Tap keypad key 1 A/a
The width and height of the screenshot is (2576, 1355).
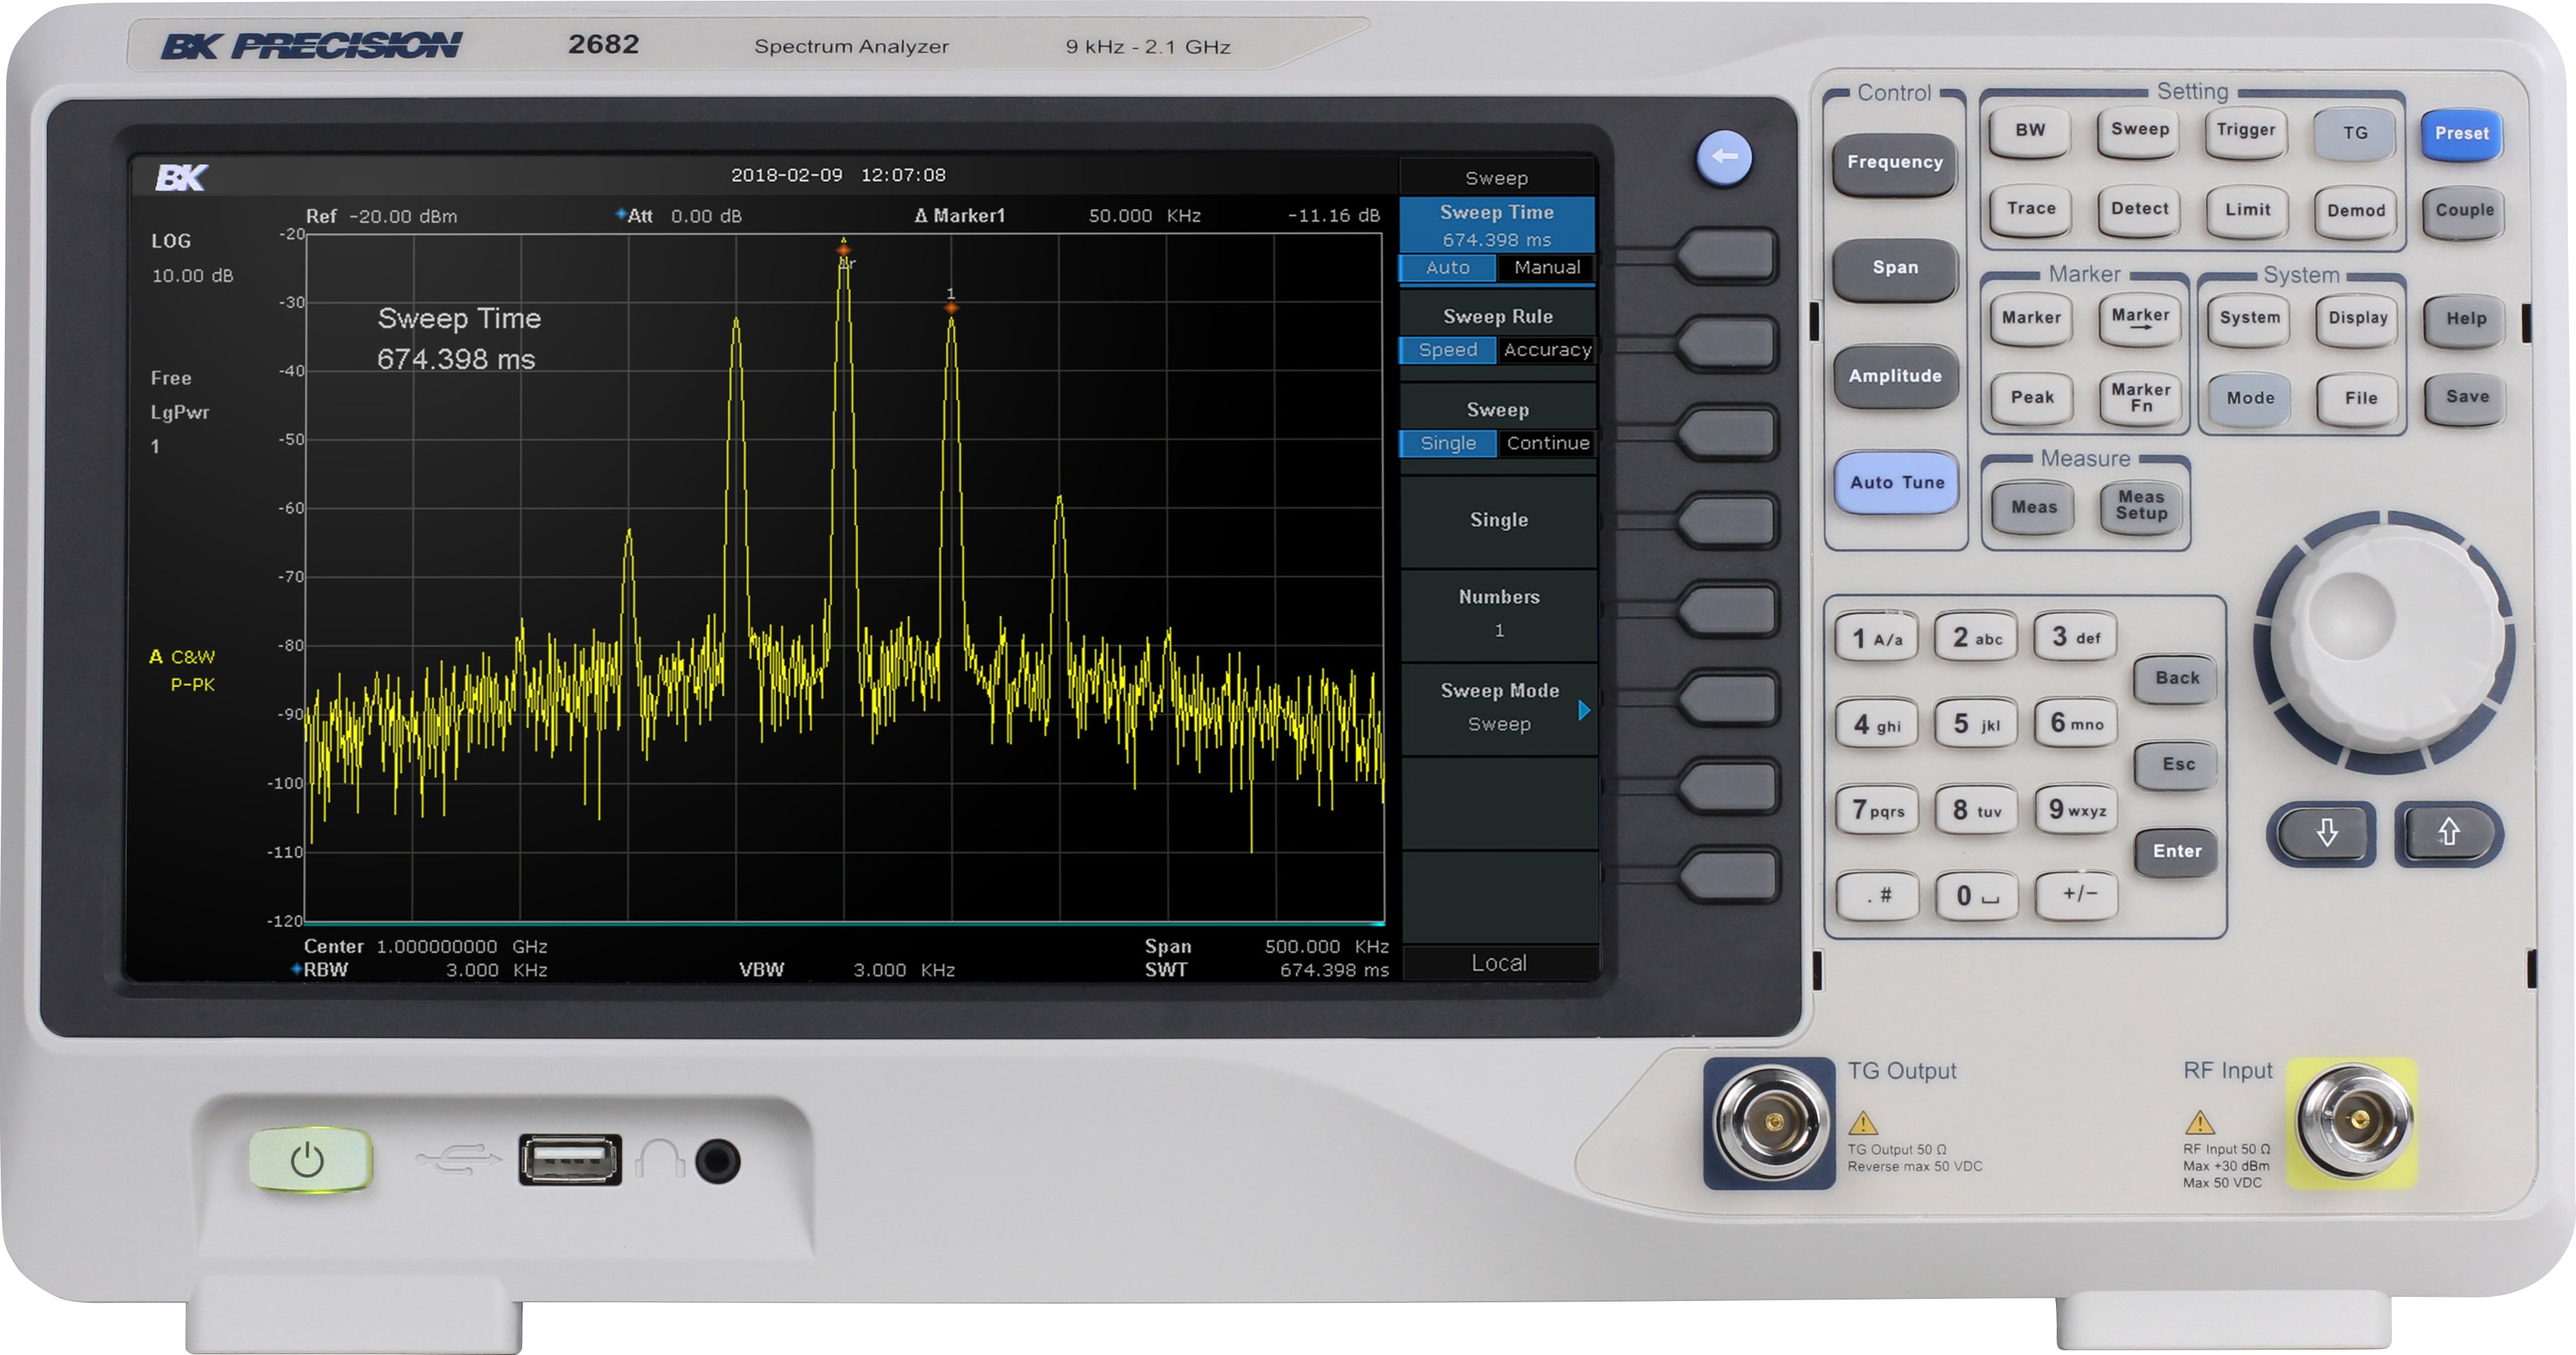[x=1876, y=638]
